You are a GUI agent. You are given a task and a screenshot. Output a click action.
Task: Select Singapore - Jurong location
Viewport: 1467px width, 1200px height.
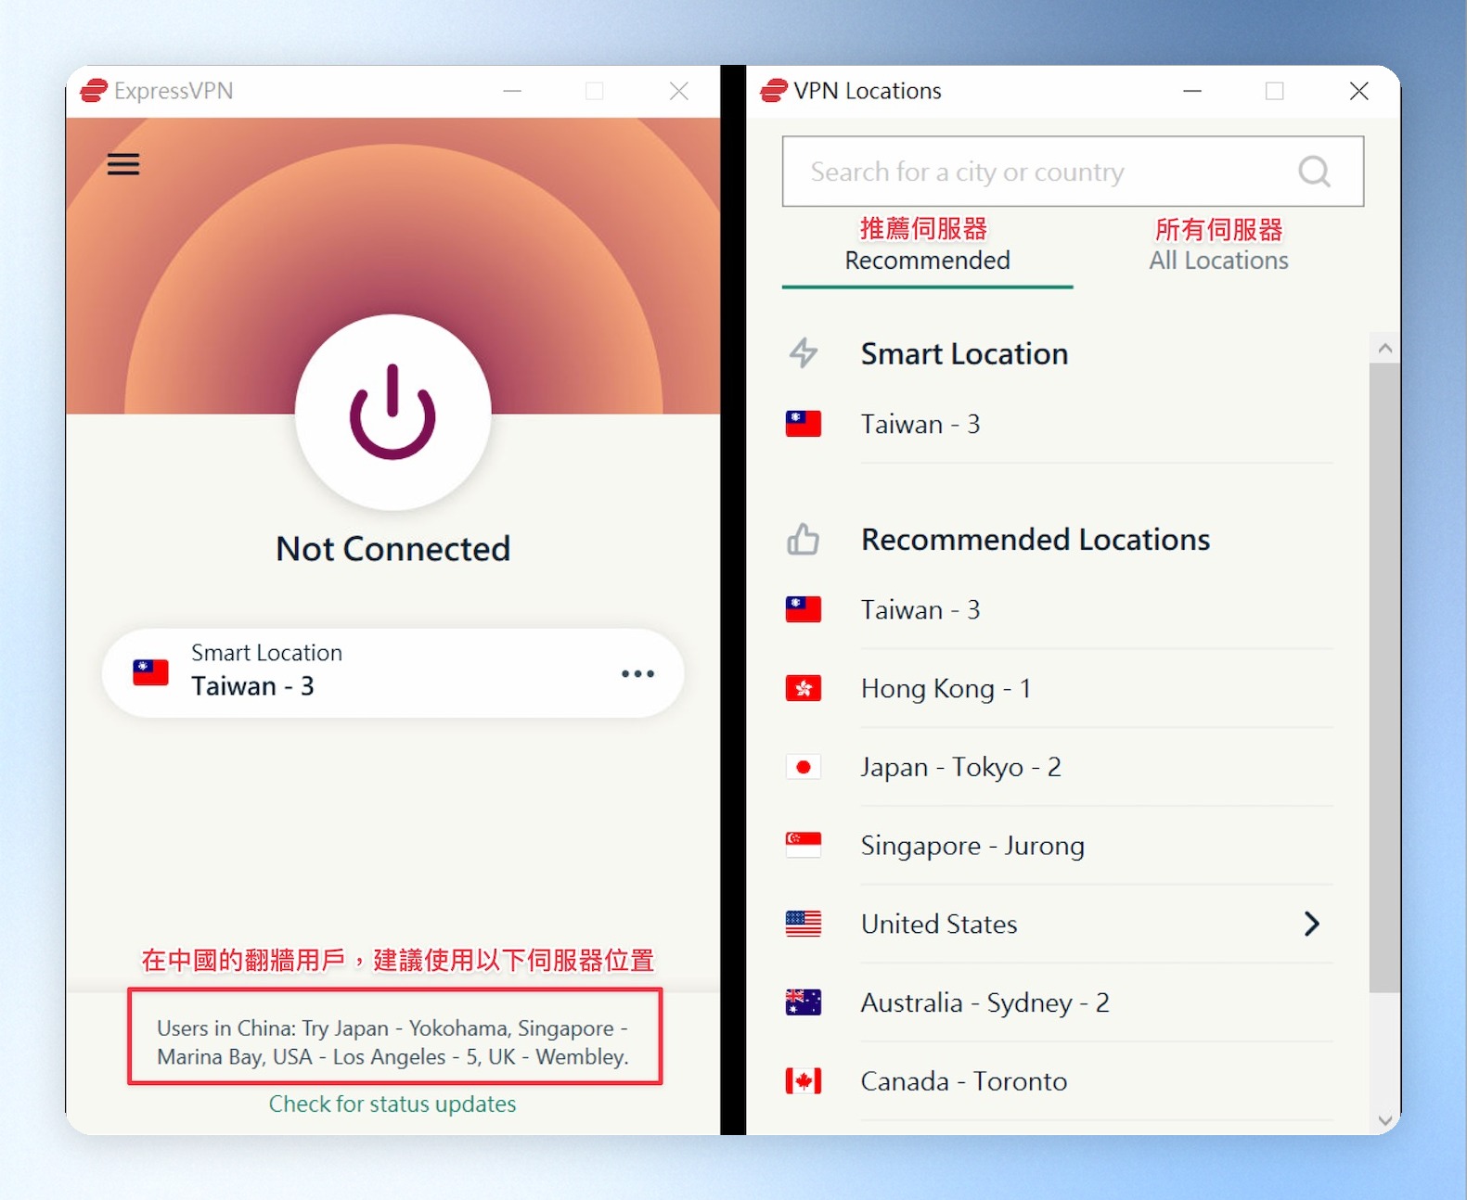point(1059,845)
